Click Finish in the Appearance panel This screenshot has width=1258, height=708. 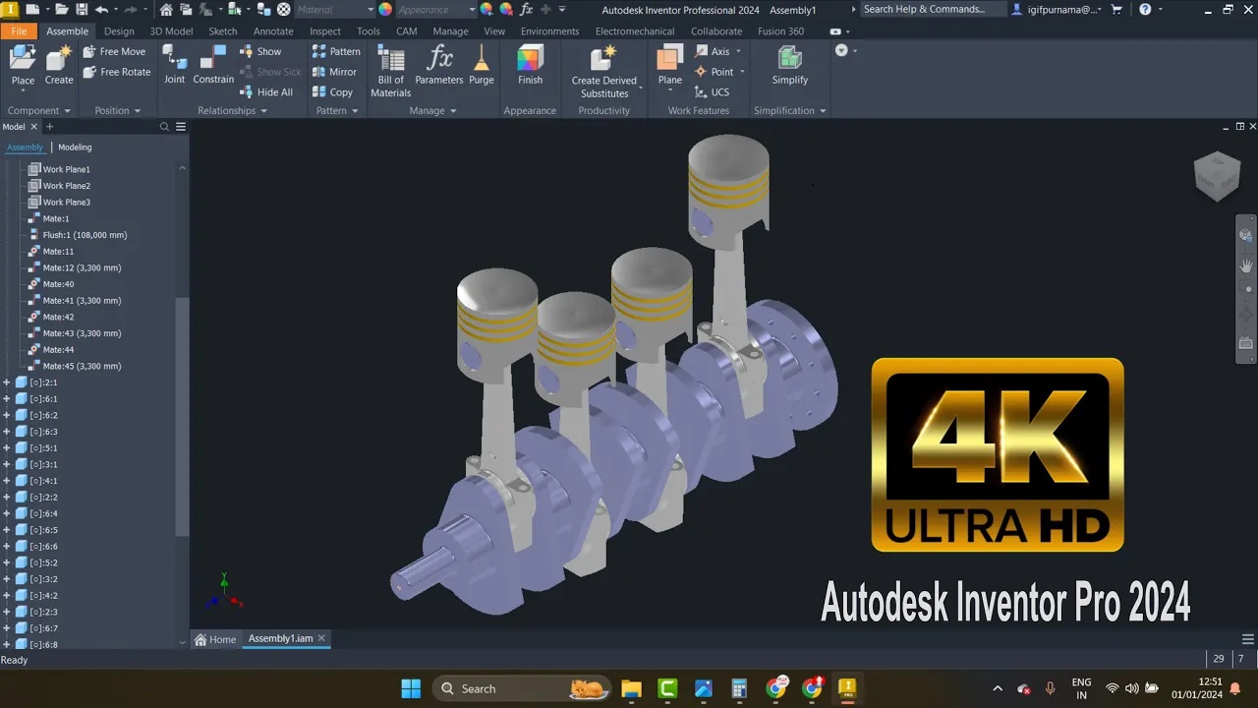[x=530, y=65]
